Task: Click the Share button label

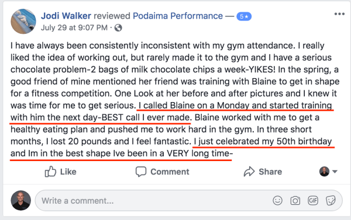Action: (270, 172)
